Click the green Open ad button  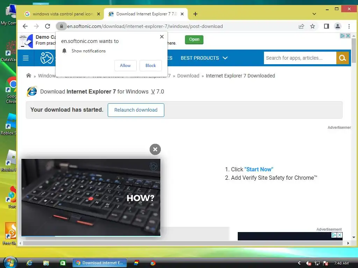point(194,39)
